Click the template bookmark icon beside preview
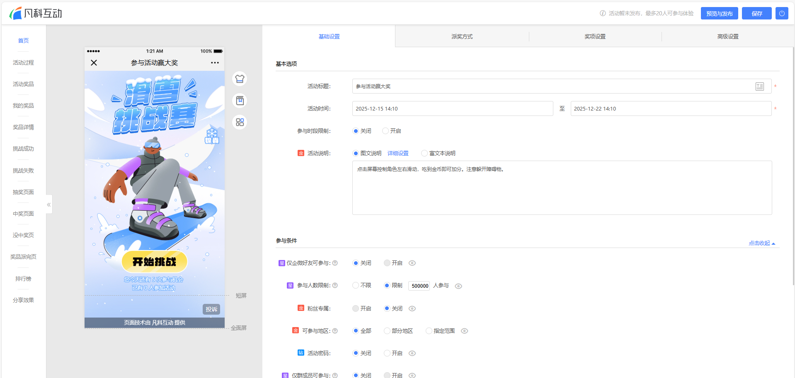The width and height of the screenshot is (795, 378). [240, 101]
